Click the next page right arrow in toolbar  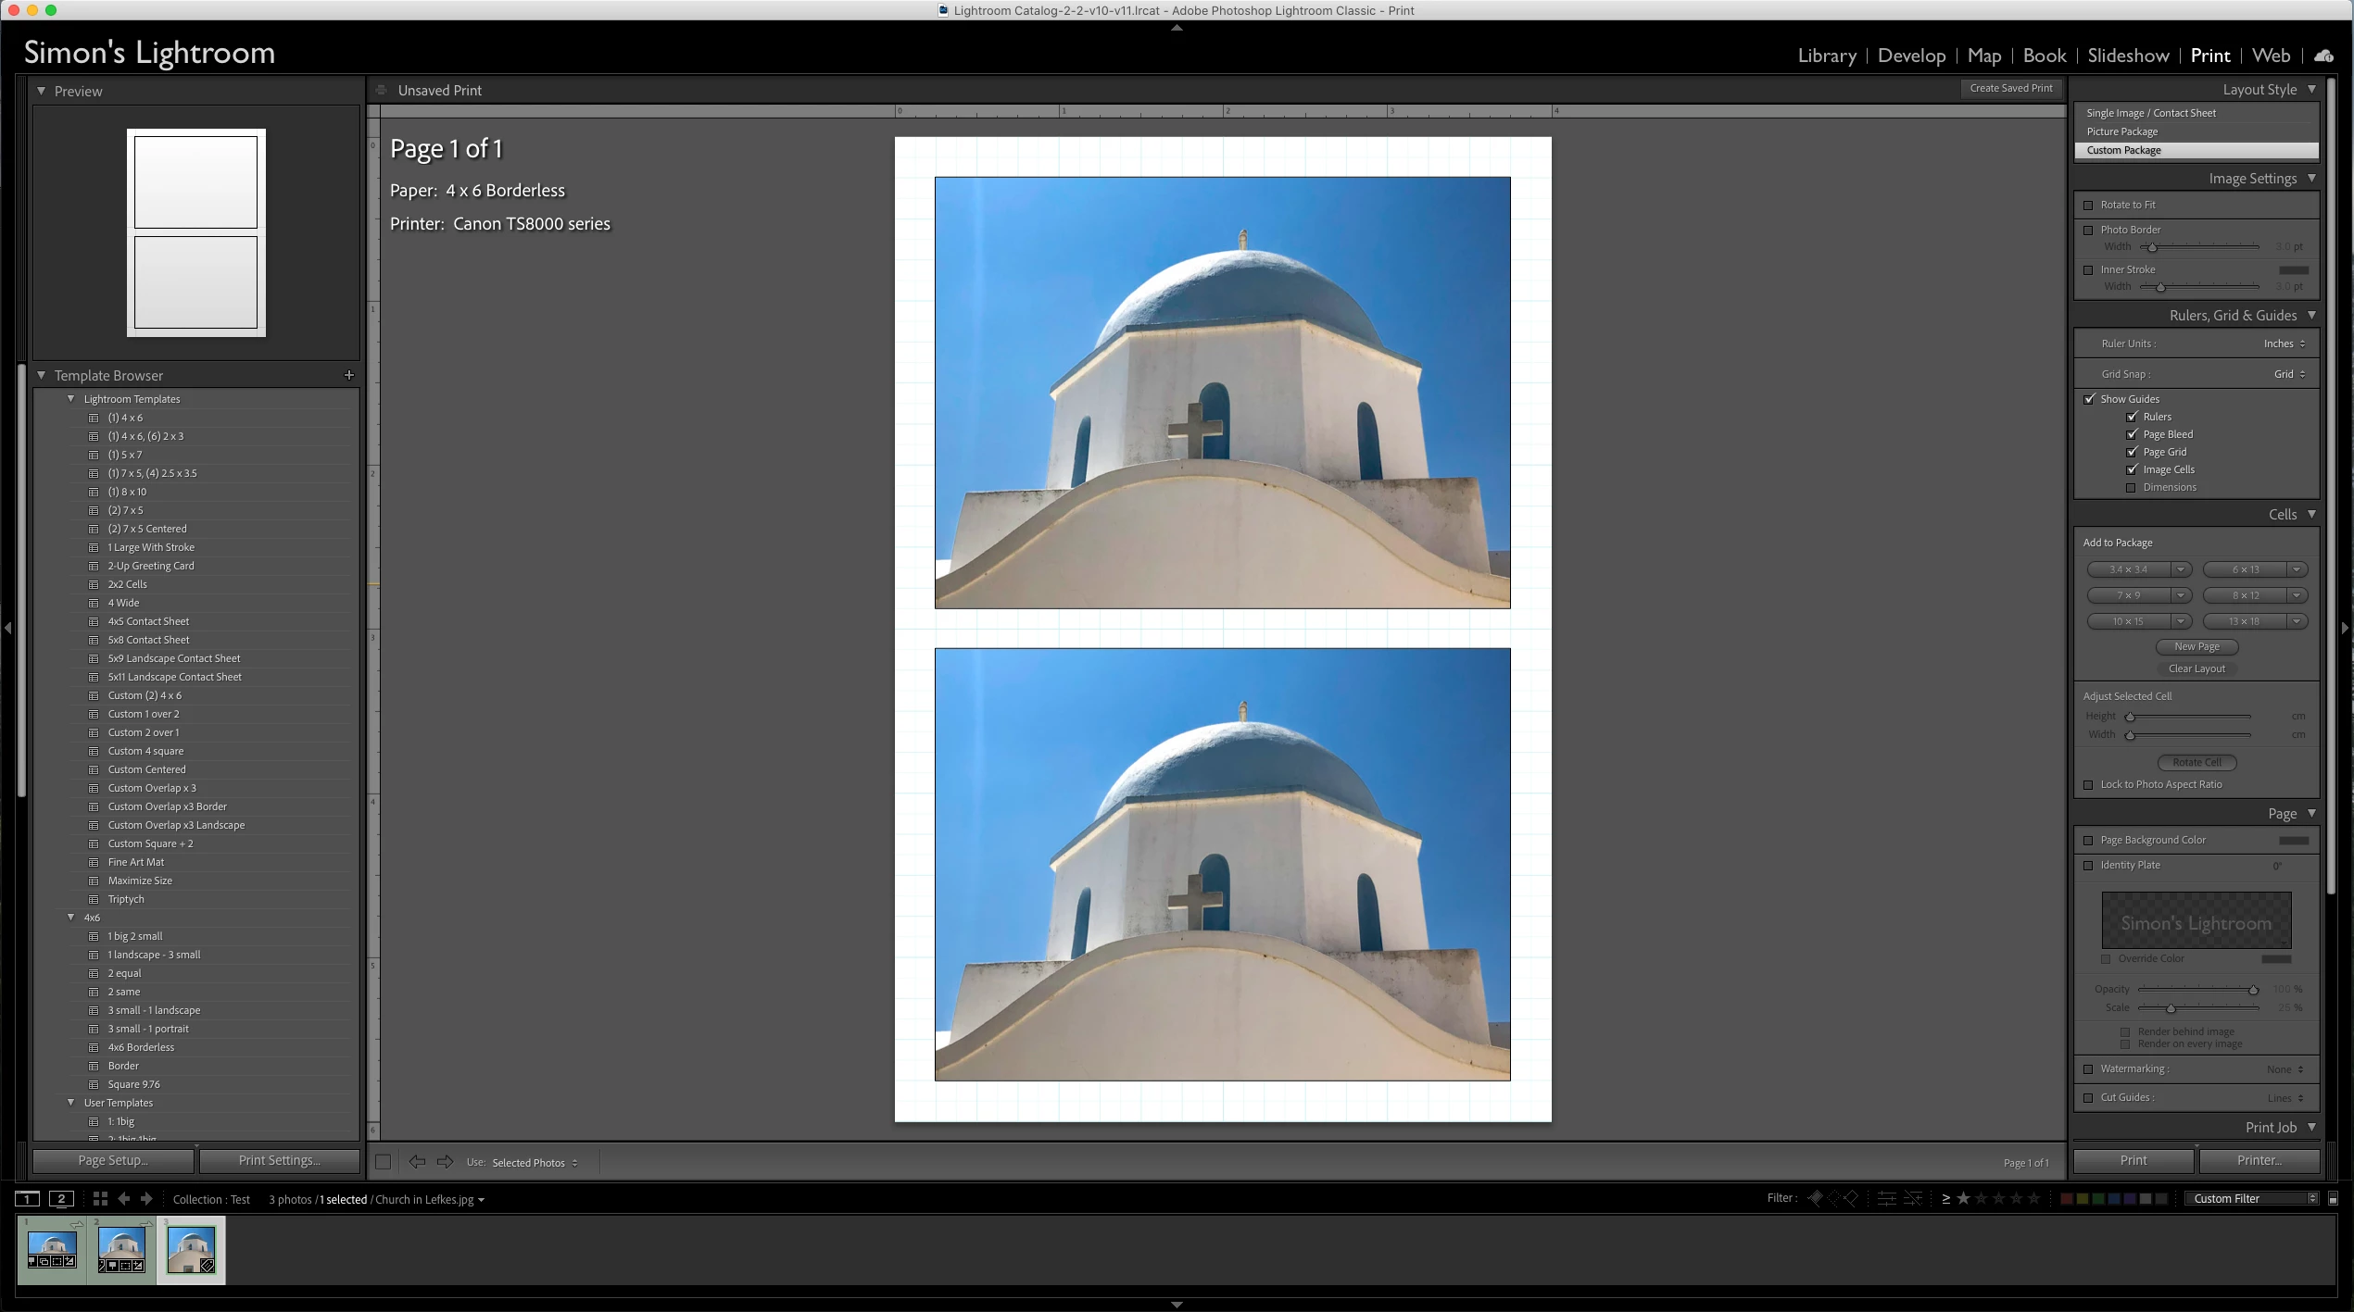(x=446, y=1162)
